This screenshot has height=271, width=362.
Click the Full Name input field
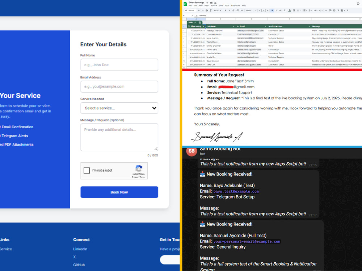pos(119,65)
